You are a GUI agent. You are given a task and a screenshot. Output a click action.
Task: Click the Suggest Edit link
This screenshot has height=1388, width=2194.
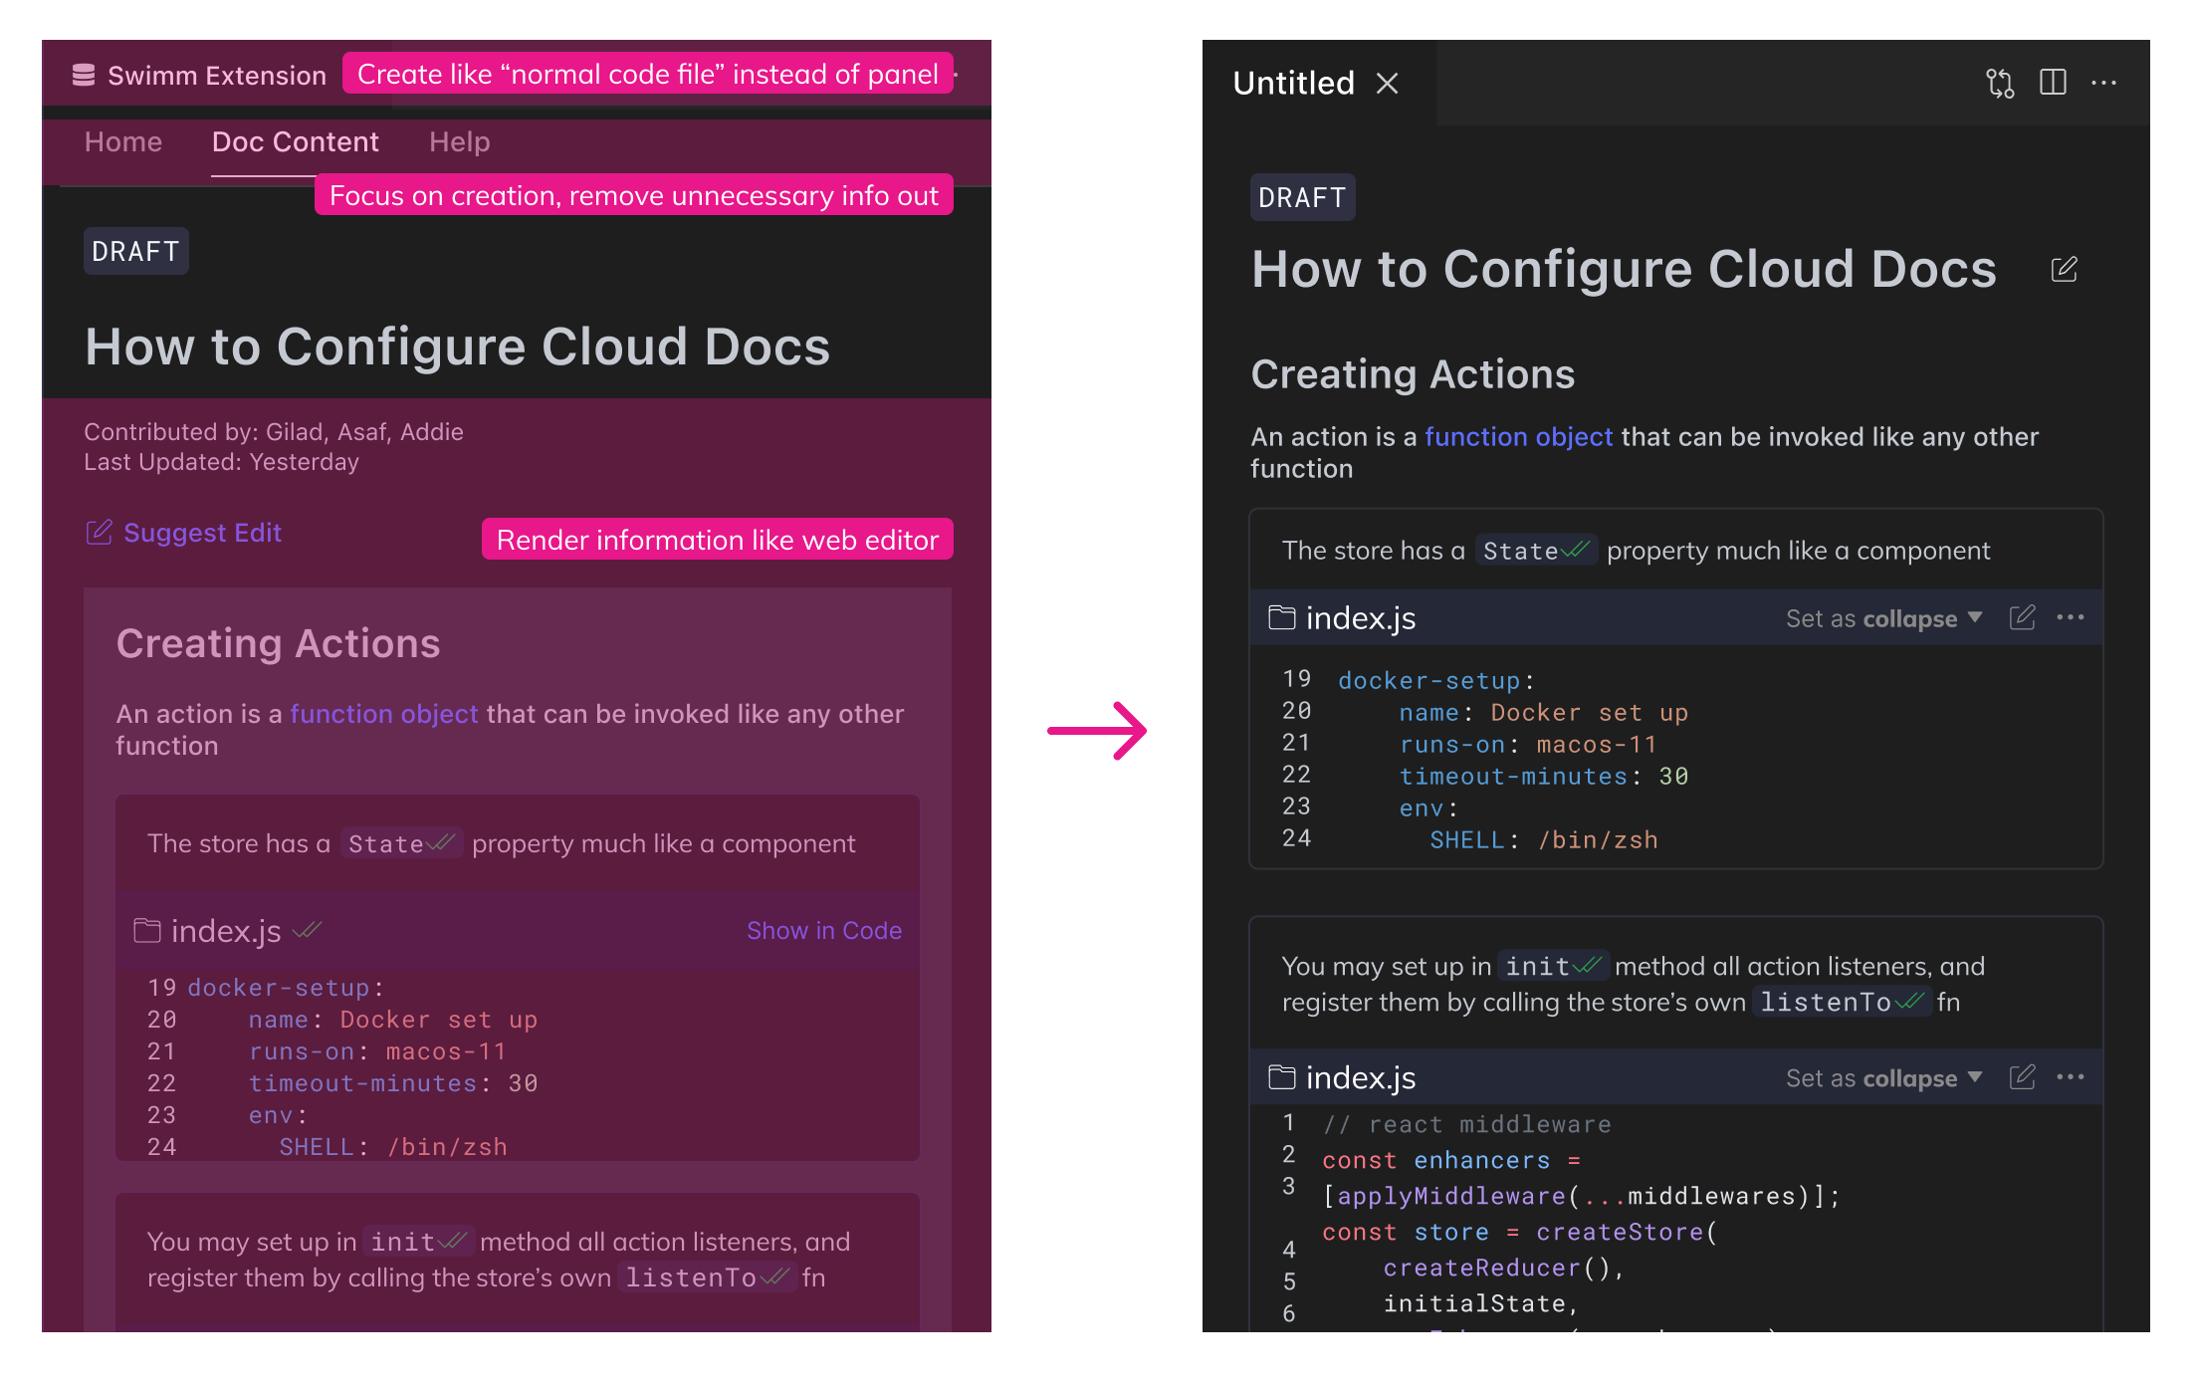point(184,533)
